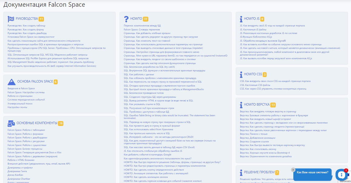Open 'Верстка. Создание ссылок' link

pyautogui.click(x=255, y=141)
